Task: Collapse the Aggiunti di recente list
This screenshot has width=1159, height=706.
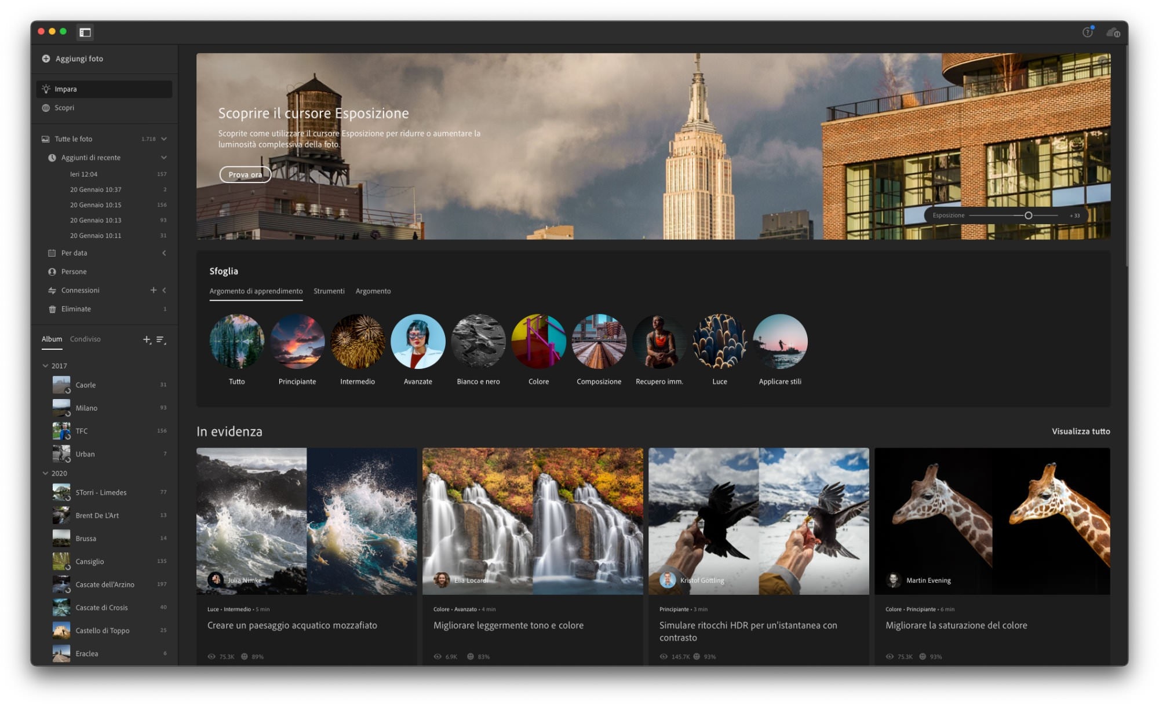Action: [164, 158]
